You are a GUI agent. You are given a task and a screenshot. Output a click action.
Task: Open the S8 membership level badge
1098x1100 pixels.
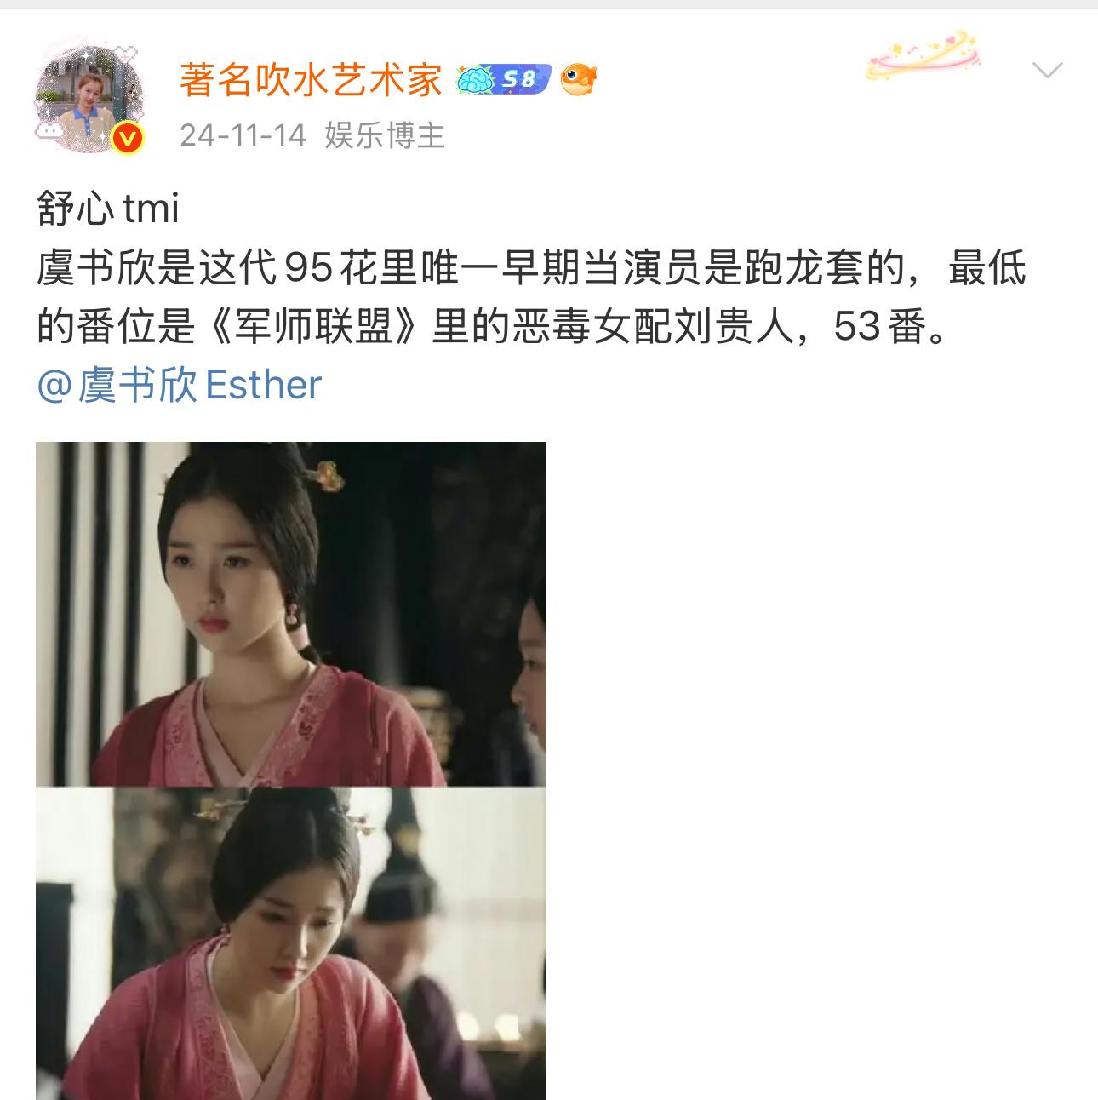click(x=505, y=79)
